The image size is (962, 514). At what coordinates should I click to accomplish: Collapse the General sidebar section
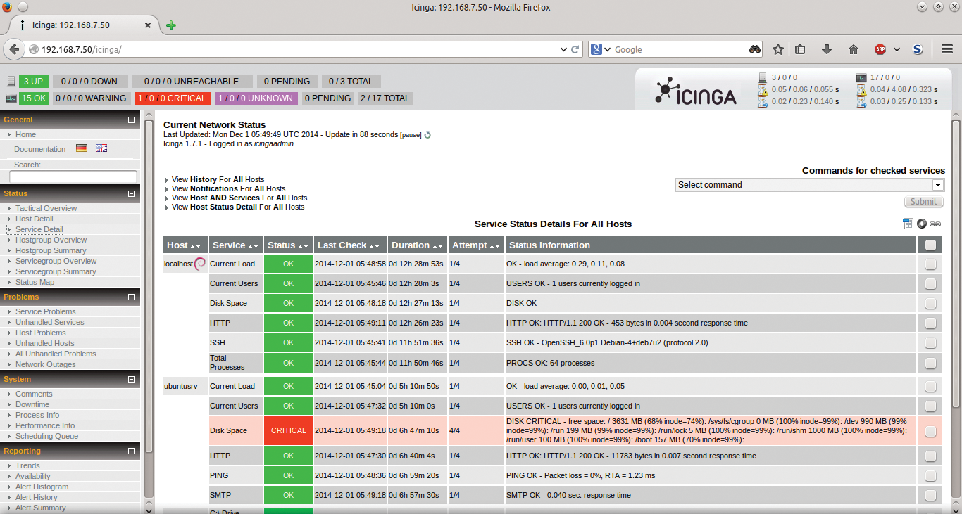[x=131, y=120]
